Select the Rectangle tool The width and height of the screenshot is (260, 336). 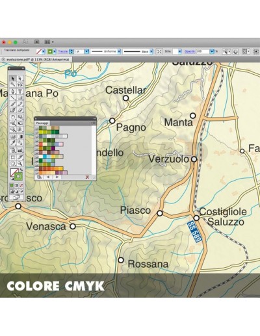[x=20, y=97]
